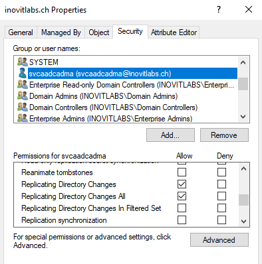Click the Enterprise Admins group icon
This screenshot has height=264, width=262.
click(23, 118)
